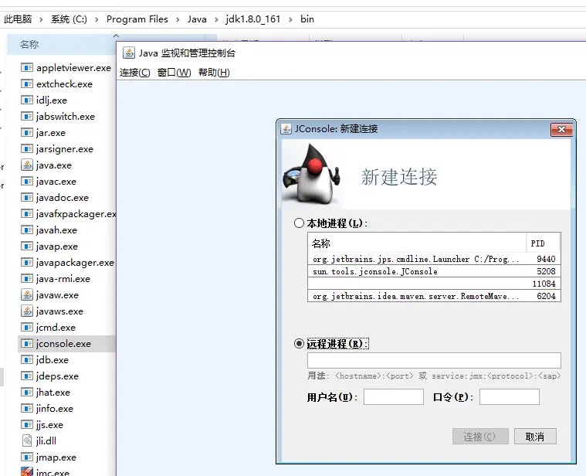
Task: Select javap.exe file icon
Action: (27, 246)
